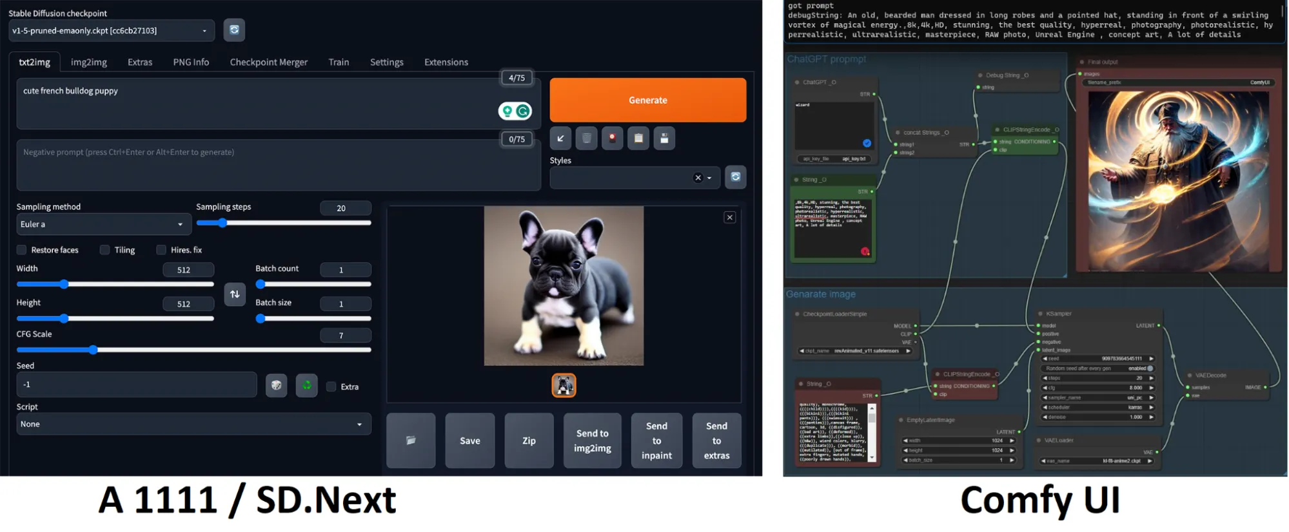Screen dimensions: 1289x532
Task: Open the PNG Info tab
Action: point(191,62)
